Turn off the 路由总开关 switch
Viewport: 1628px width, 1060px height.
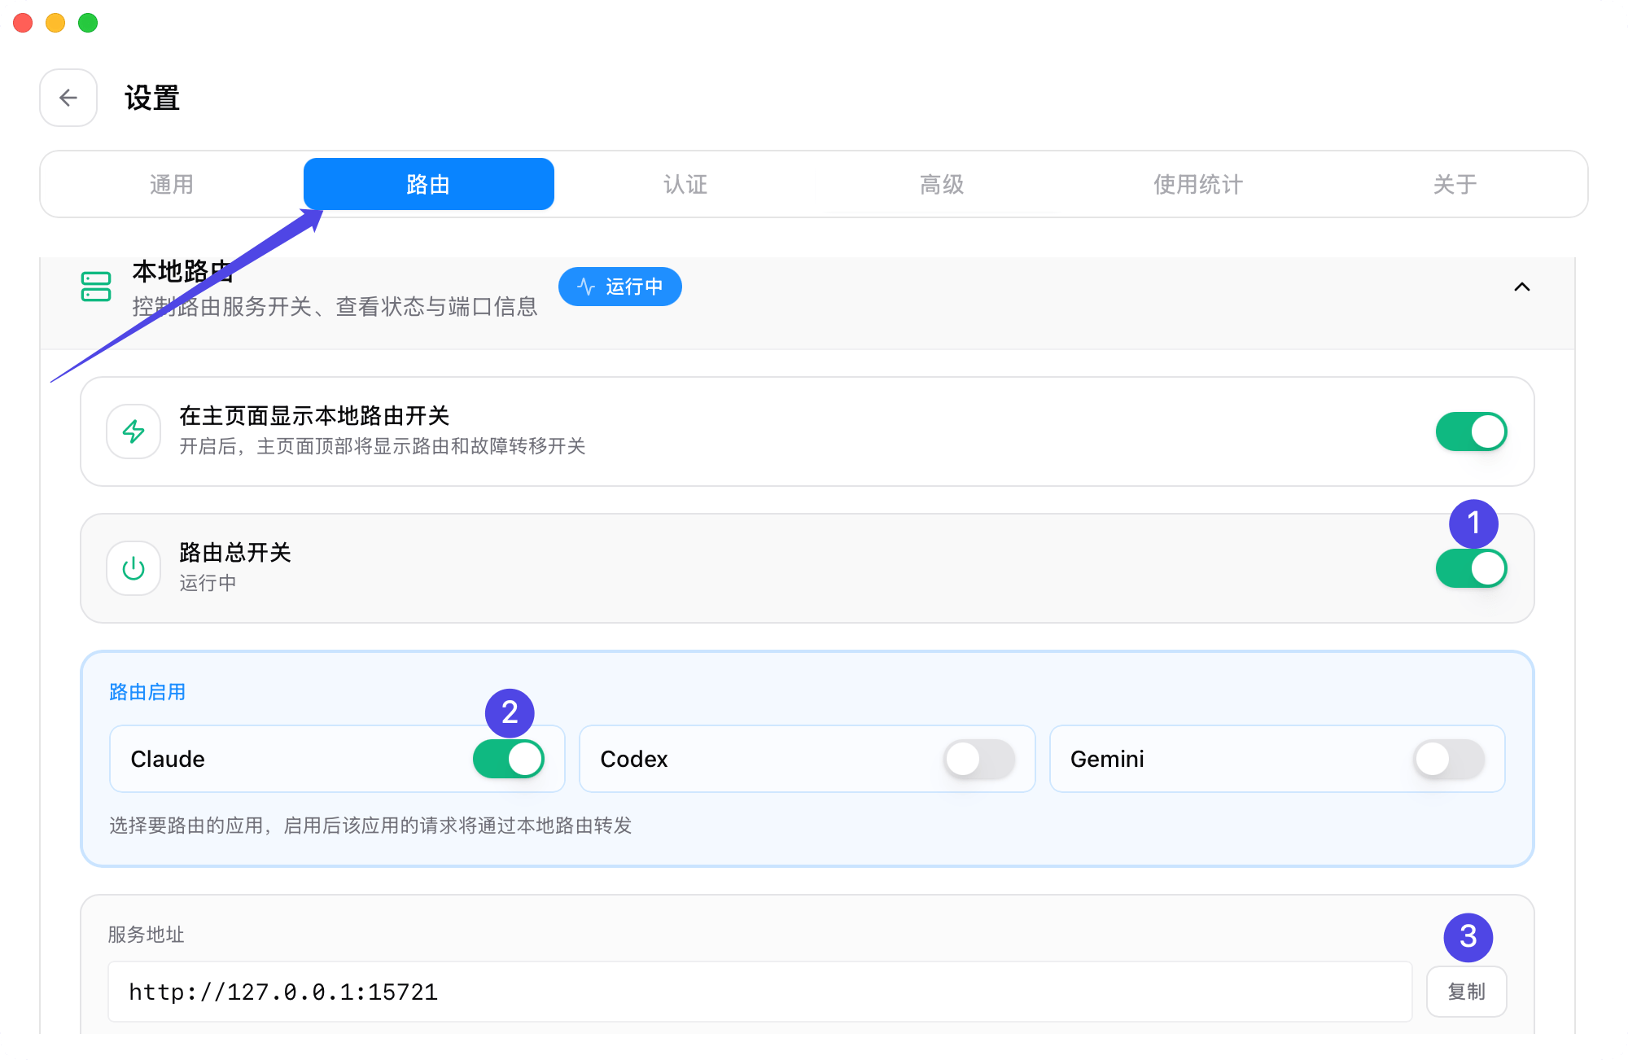pyautogui.click(x=1471, y=568)
